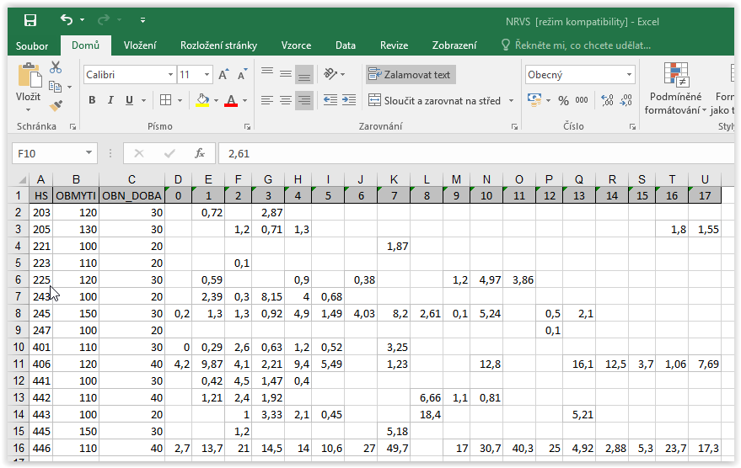Open the Obecný number format combo box
This screenshot has width=741, height=468.
point(580,75)
